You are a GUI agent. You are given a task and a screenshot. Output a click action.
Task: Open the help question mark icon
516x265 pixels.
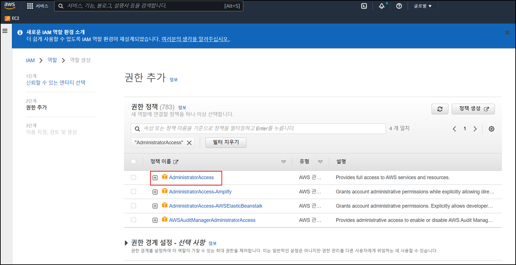pyautogui.click(x=399, y=6)
